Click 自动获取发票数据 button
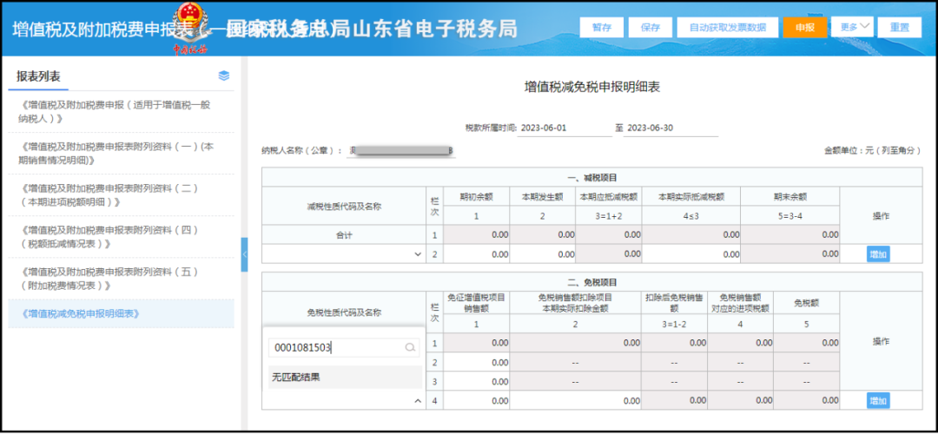 point(728,28)
